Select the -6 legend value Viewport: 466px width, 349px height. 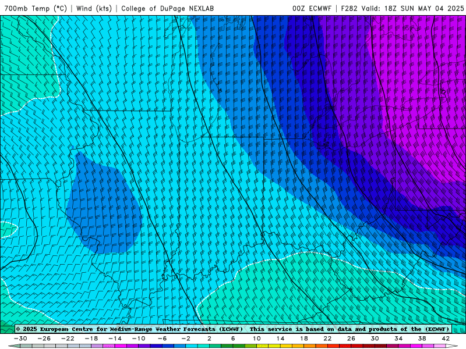point(163,339)
